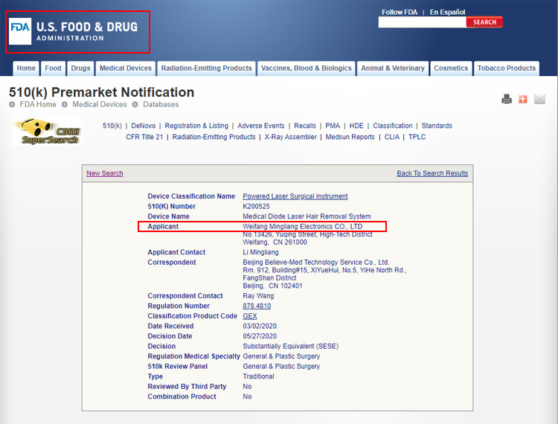Go to FDA Home breadcrumb
Image resolution: width=558 pixels, height=424 pixels.
pyautogui.click(x=38, y=104)
